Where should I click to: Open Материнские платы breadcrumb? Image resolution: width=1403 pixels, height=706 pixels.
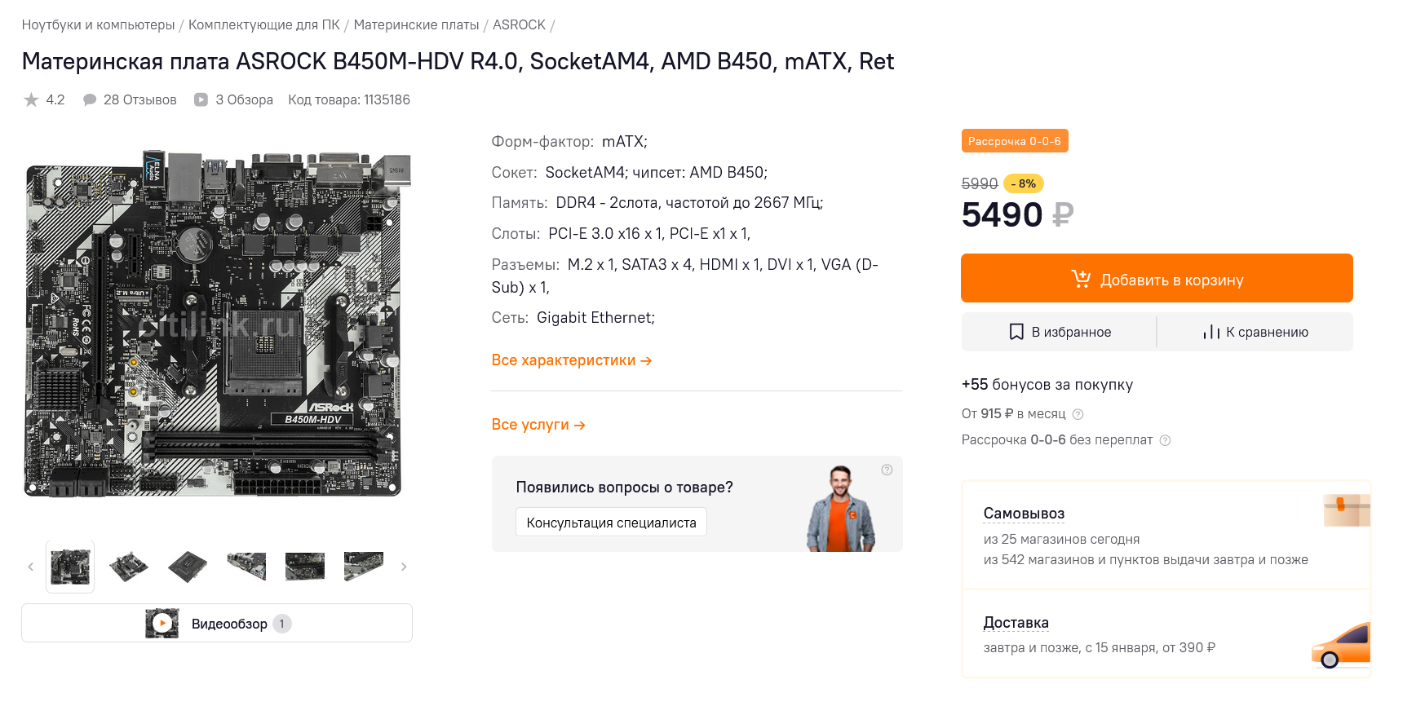(x=416, y=24)
